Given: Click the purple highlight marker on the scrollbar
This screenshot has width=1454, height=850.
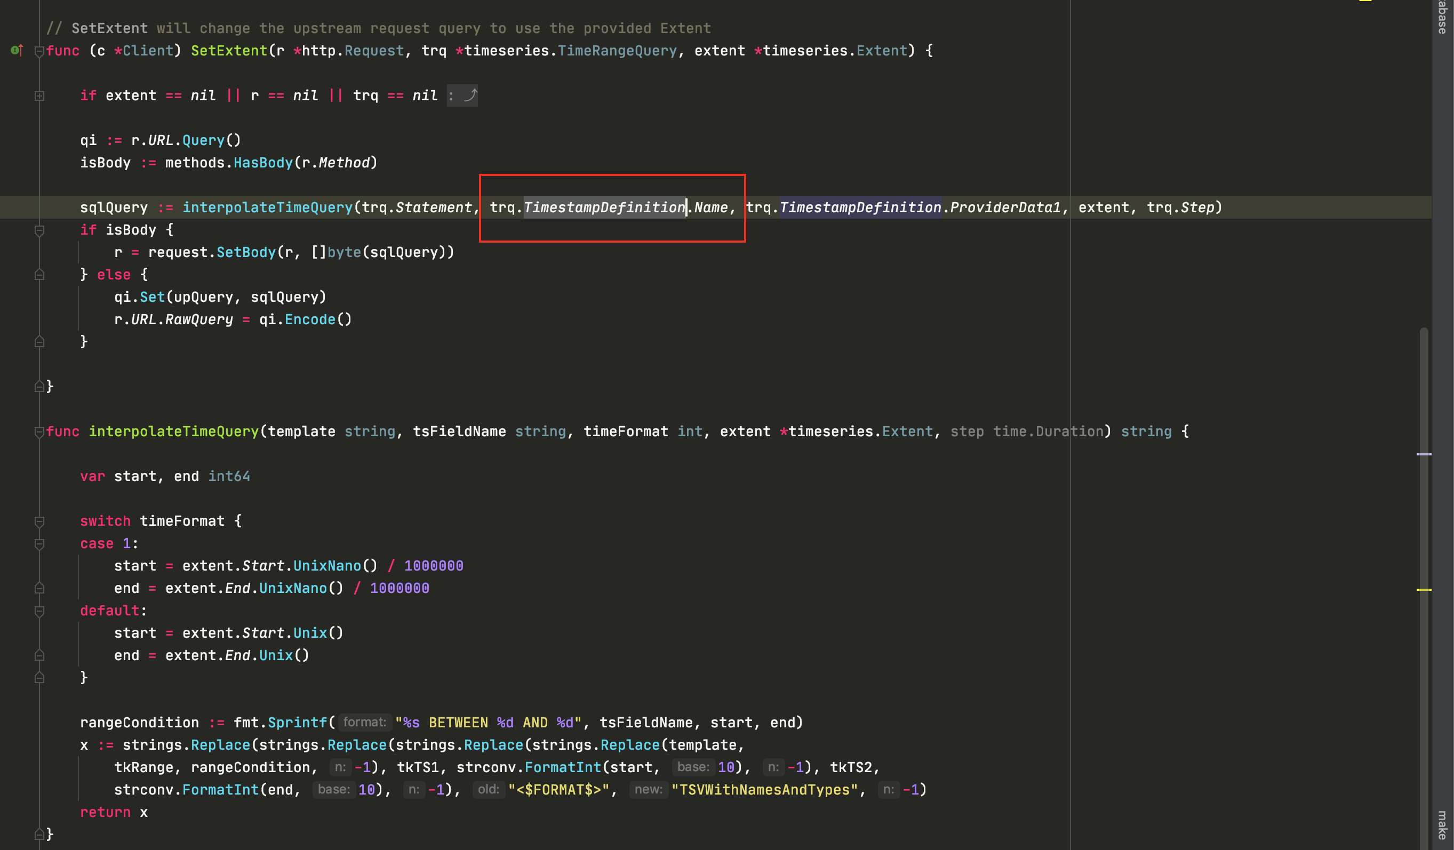Looking at the screenshot, I should tap(1424, 455).
